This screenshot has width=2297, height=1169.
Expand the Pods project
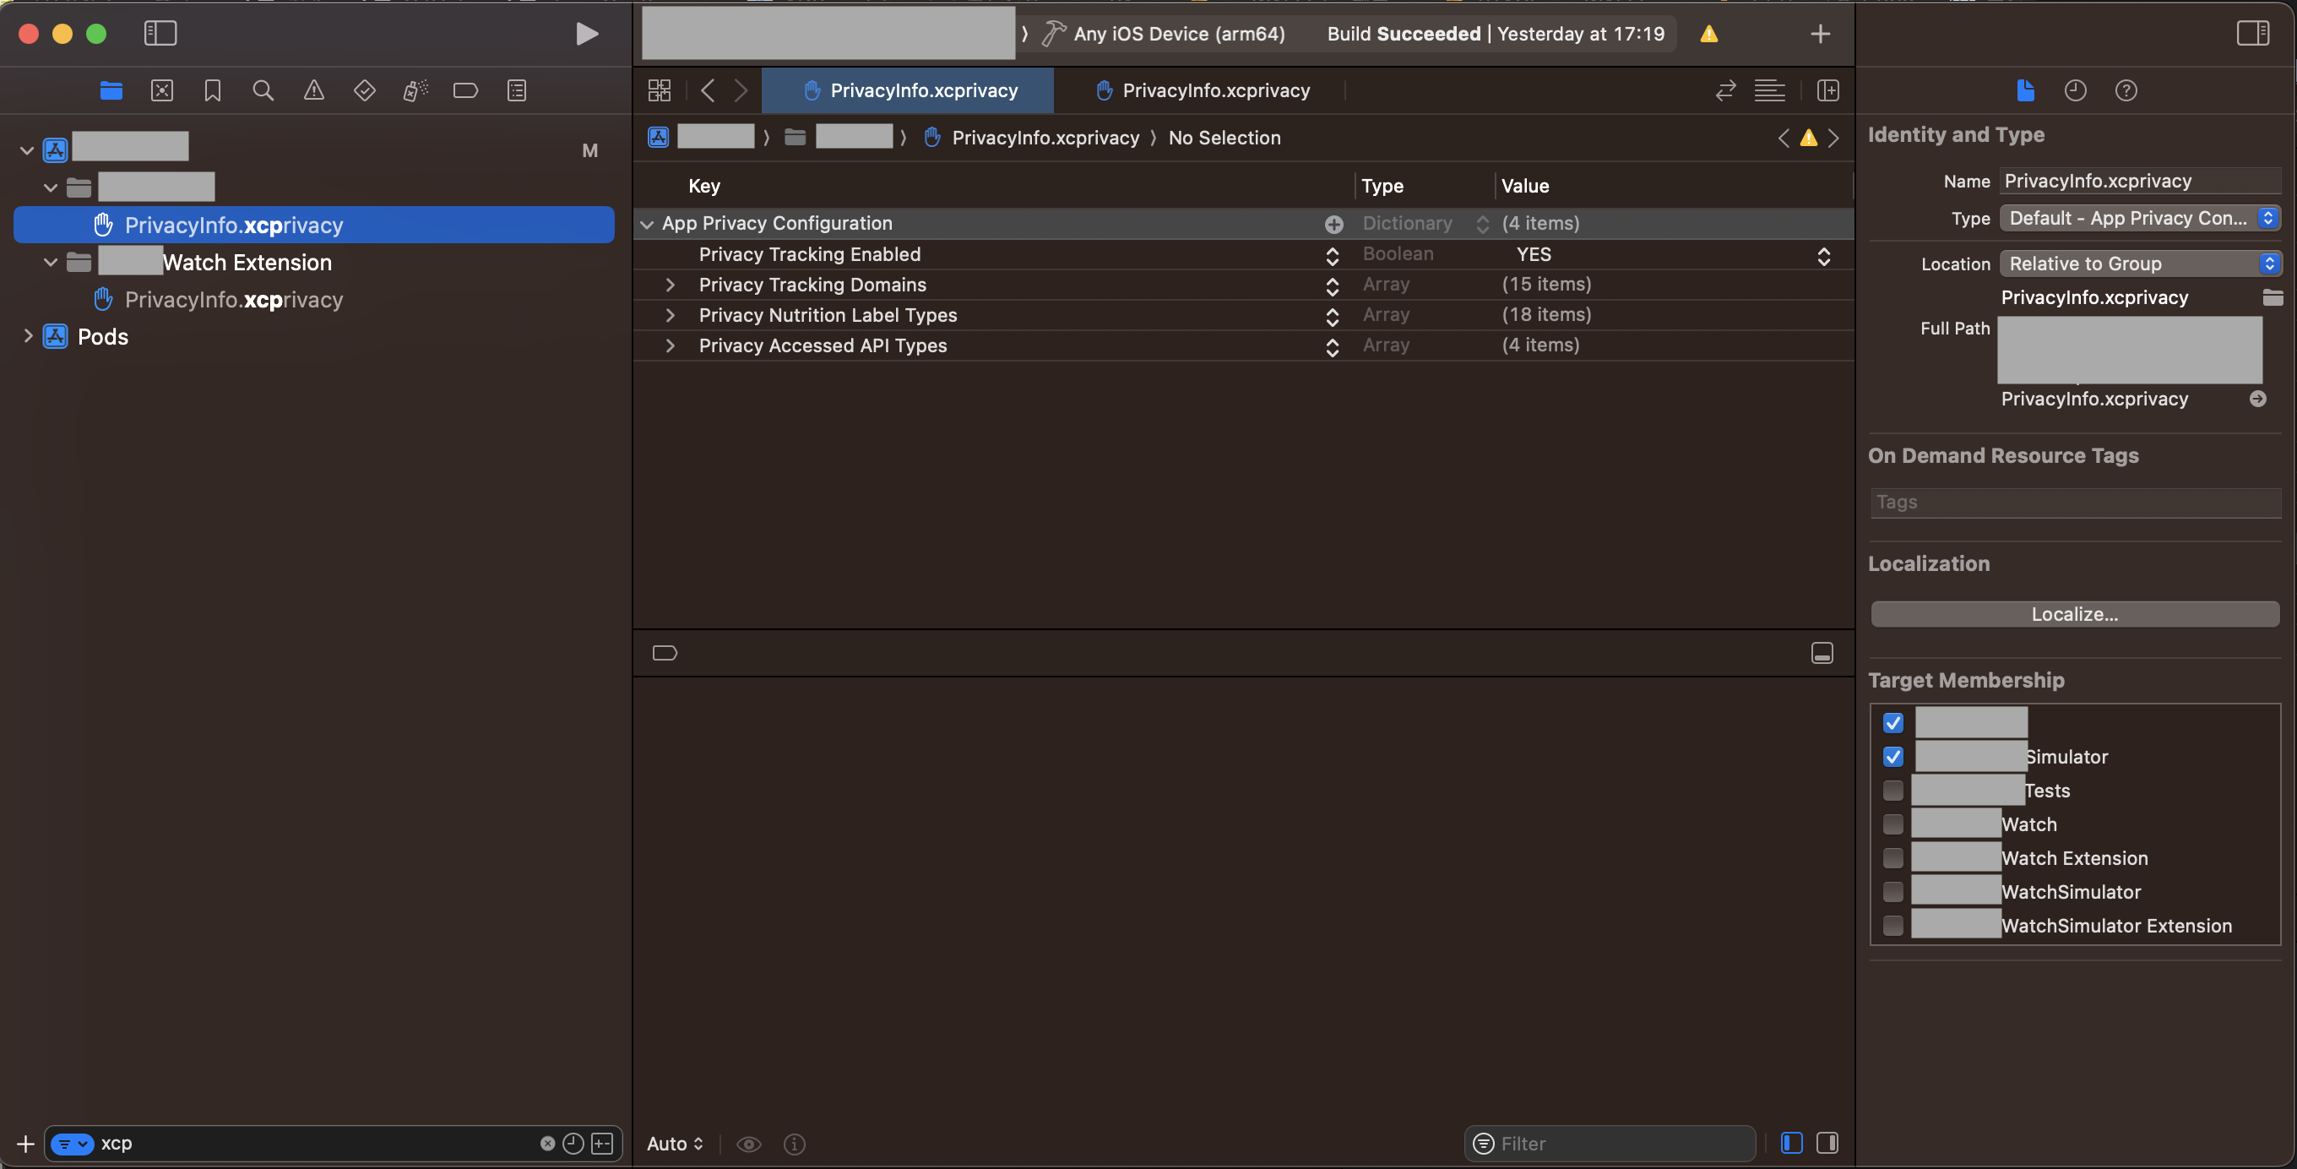pos(28,336)
